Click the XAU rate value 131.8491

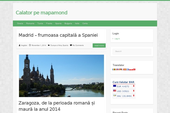(x=127, y=96)
